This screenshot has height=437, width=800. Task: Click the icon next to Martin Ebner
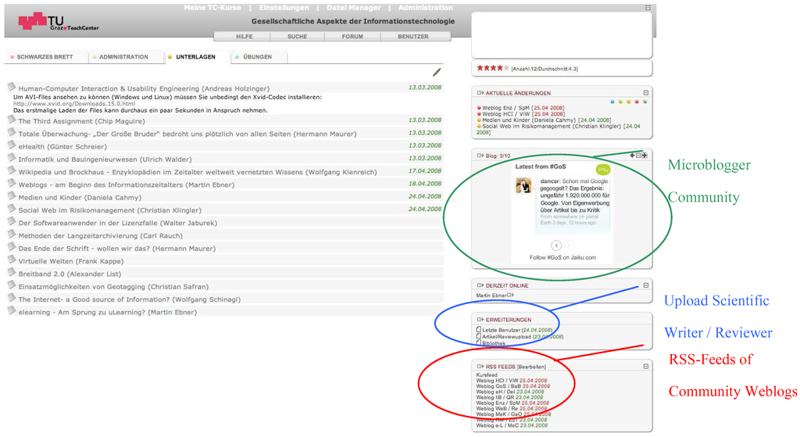pyautogui.click(x=511, y=296)
